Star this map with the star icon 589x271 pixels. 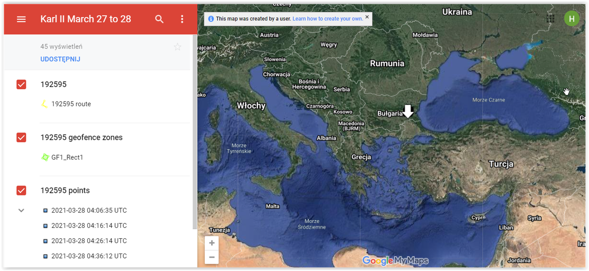(178, 47)
